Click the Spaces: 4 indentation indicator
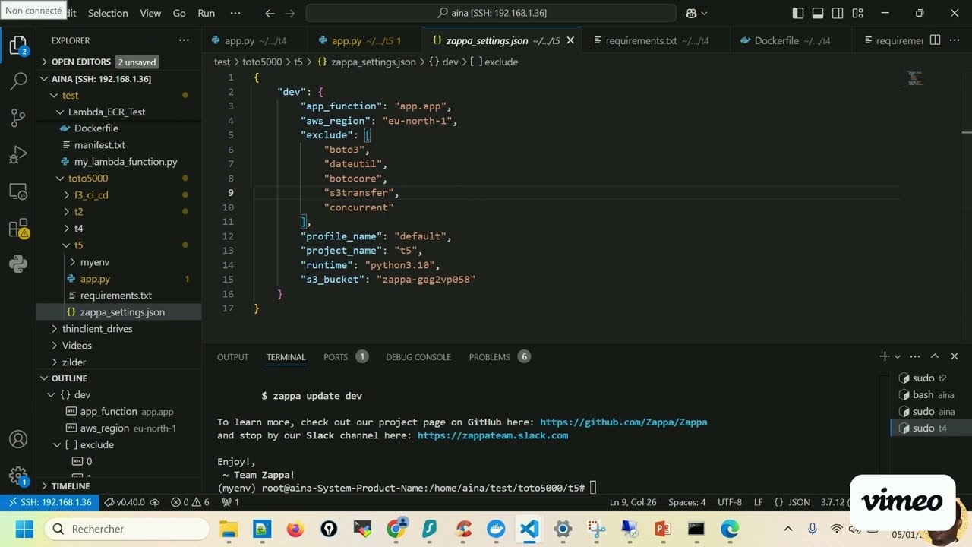 point(687,502)
